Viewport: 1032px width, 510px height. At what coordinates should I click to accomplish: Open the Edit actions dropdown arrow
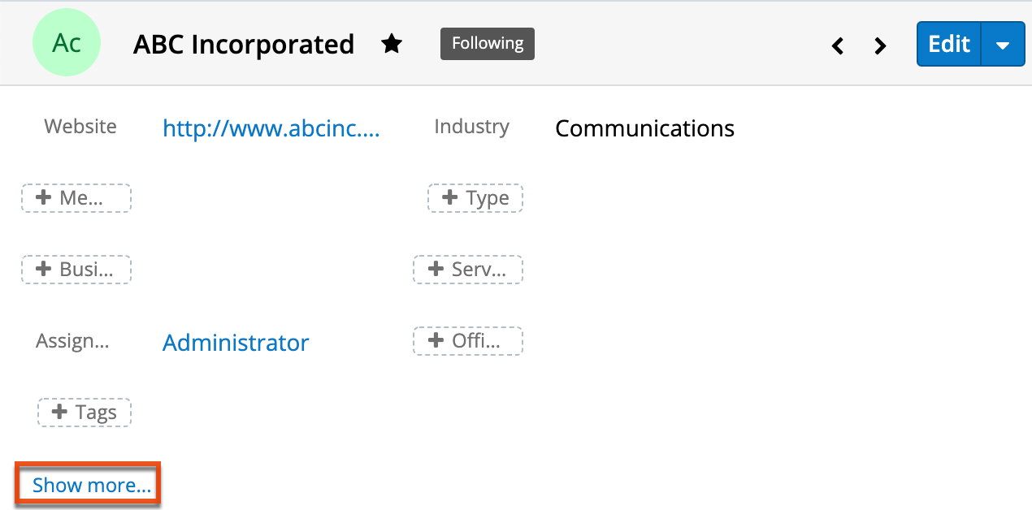tap(1003, 45)
